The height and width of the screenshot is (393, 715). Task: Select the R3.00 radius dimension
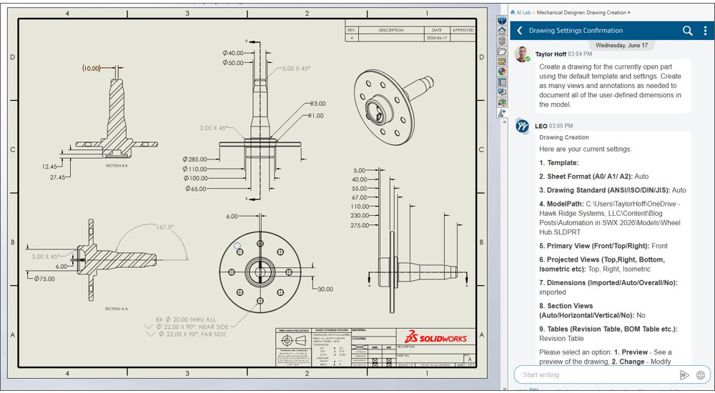tap(318, 104)
